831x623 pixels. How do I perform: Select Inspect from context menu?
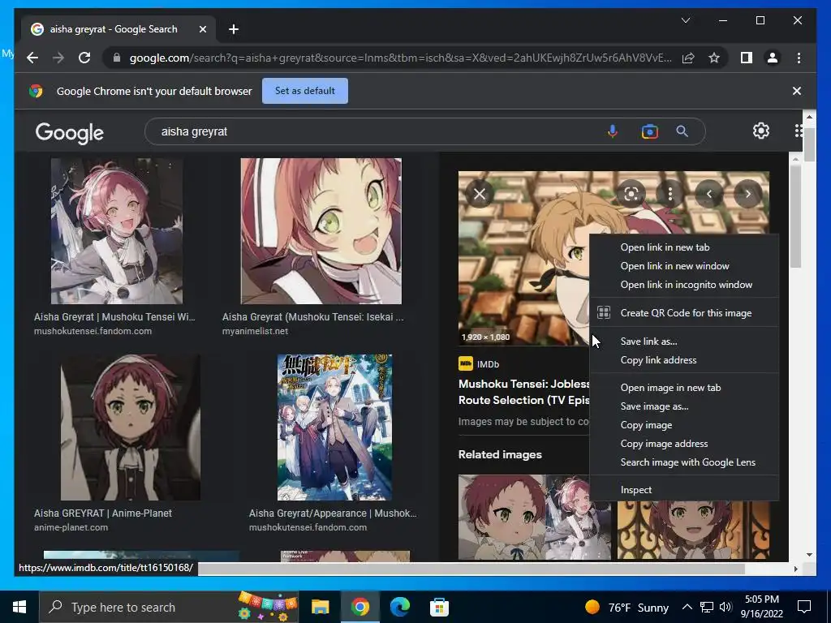click(683, 490)
